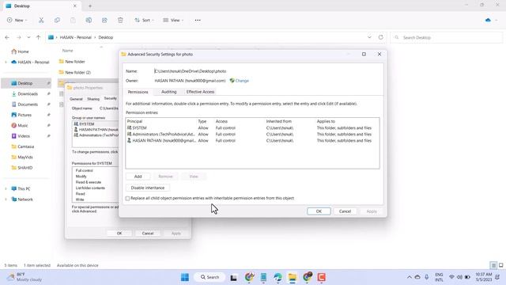This screenshot has width=506, height=285.
Task: Open the red Camtasia taskbar icon
Action: pos(322,277)
